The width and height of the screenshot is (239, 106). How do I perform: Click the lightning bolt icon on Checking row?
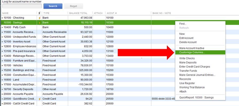[x=40, y=18]
